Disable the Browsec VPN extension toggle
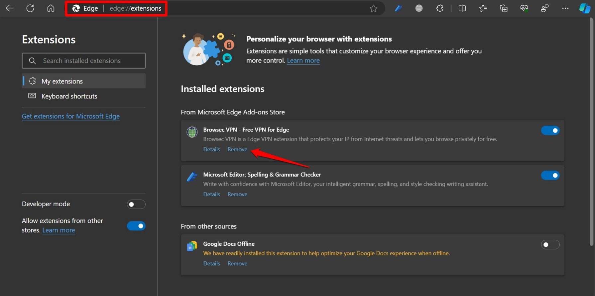This screenshot has width=595, height=296. [x=550, y=130]
